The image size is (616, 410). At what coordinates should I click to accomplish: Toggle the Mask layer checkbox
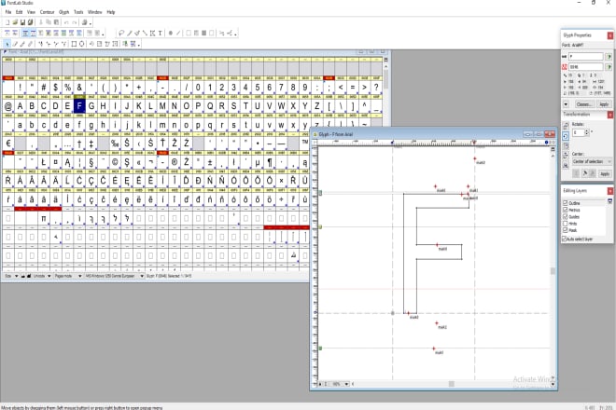[566, 230]
